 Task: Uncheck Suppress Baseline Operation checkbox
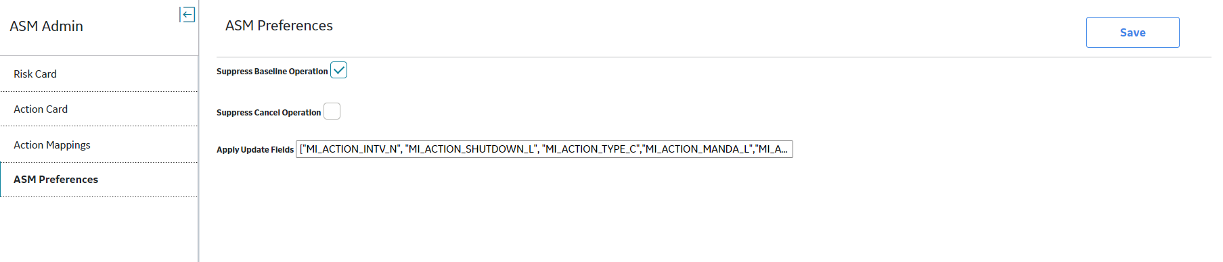click(x=339, y=70)
